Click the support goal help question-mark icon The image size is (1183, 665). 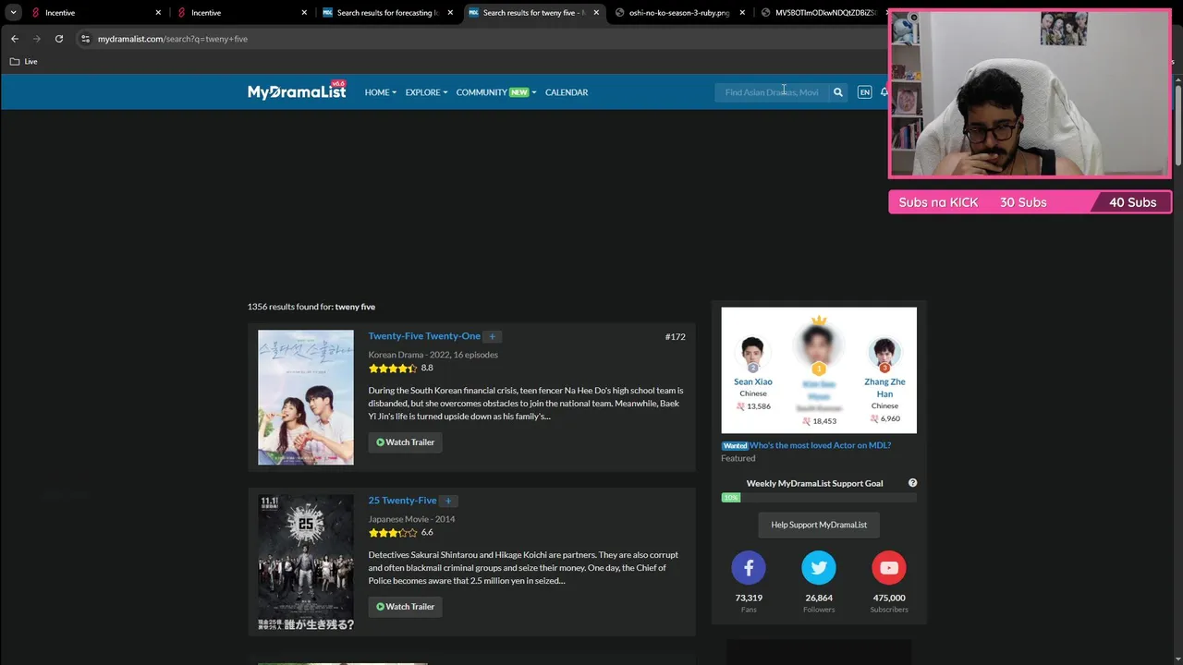(912, 483)
